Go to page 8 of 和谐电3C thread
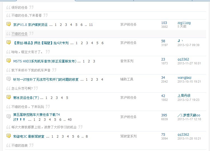 click(x=87, y=137)
